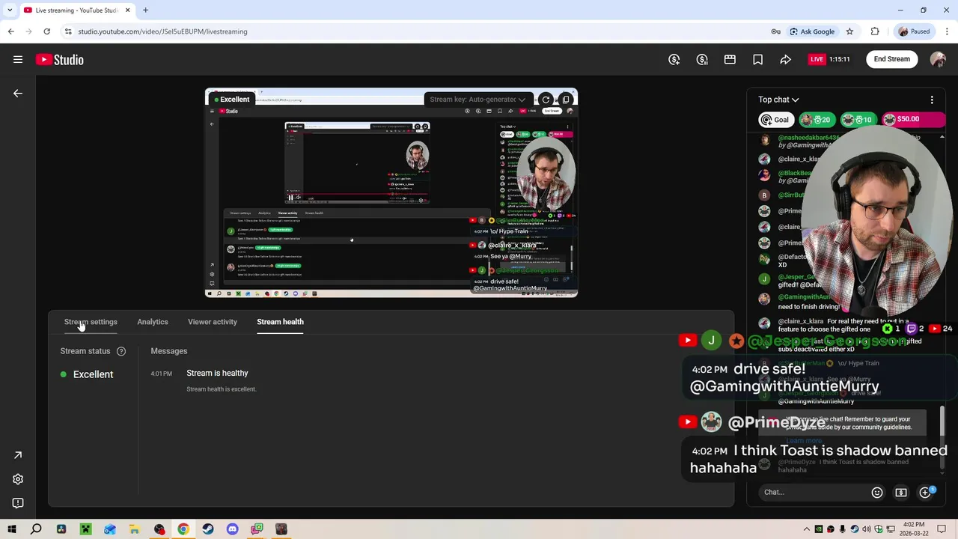End the live stream
Screen dimensions: 958x539
892,59
